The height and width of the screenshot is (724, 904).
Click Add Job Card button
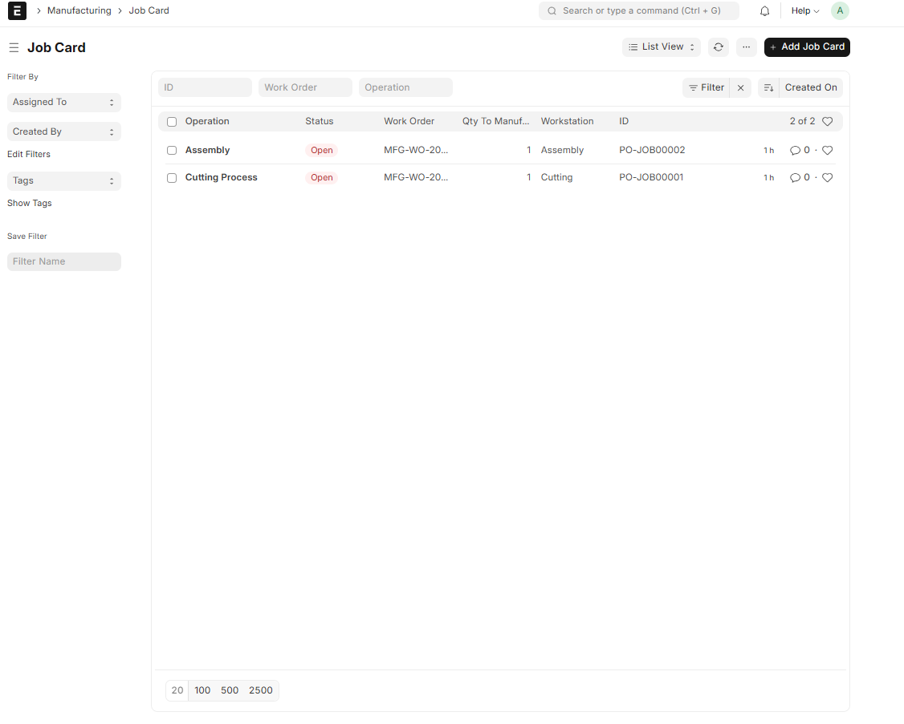tap(807, 47)
